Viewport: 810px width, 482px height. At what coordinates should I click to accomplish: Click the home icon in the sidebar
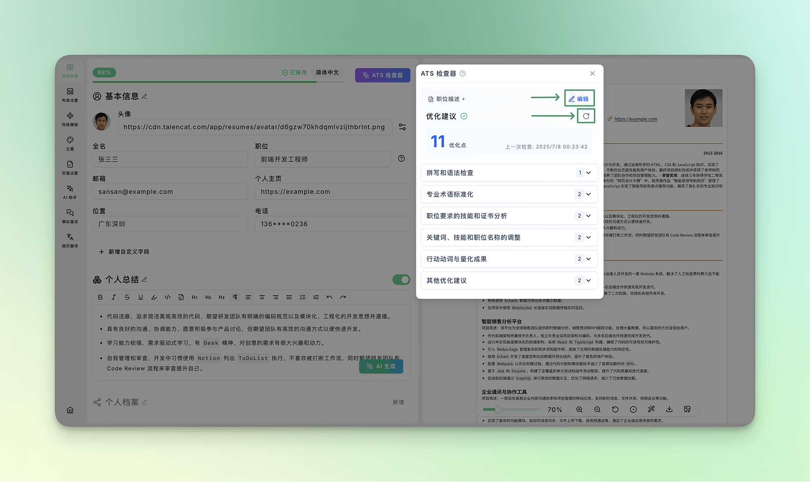pyautogui.click(x=70, y=410)
